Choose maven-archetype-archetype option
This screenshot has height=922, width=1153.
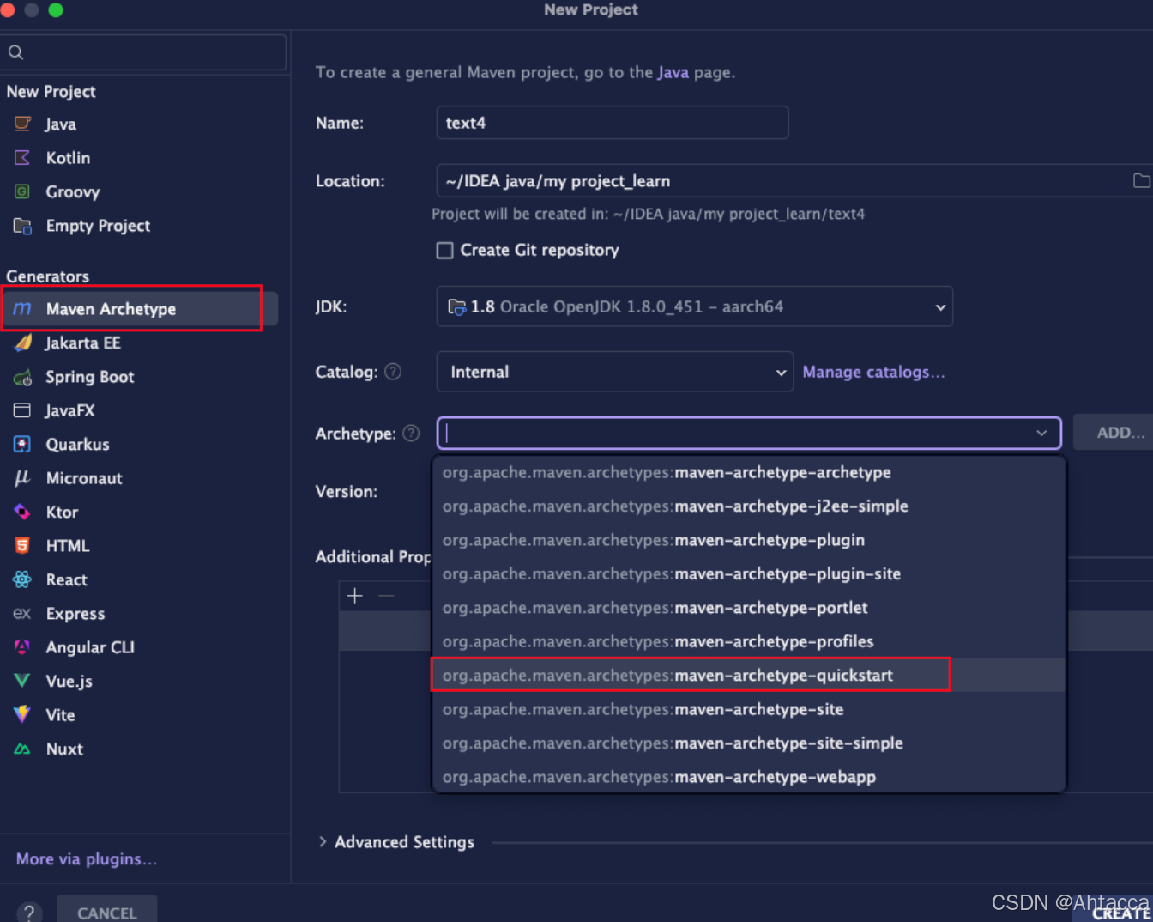coord(749,473)
